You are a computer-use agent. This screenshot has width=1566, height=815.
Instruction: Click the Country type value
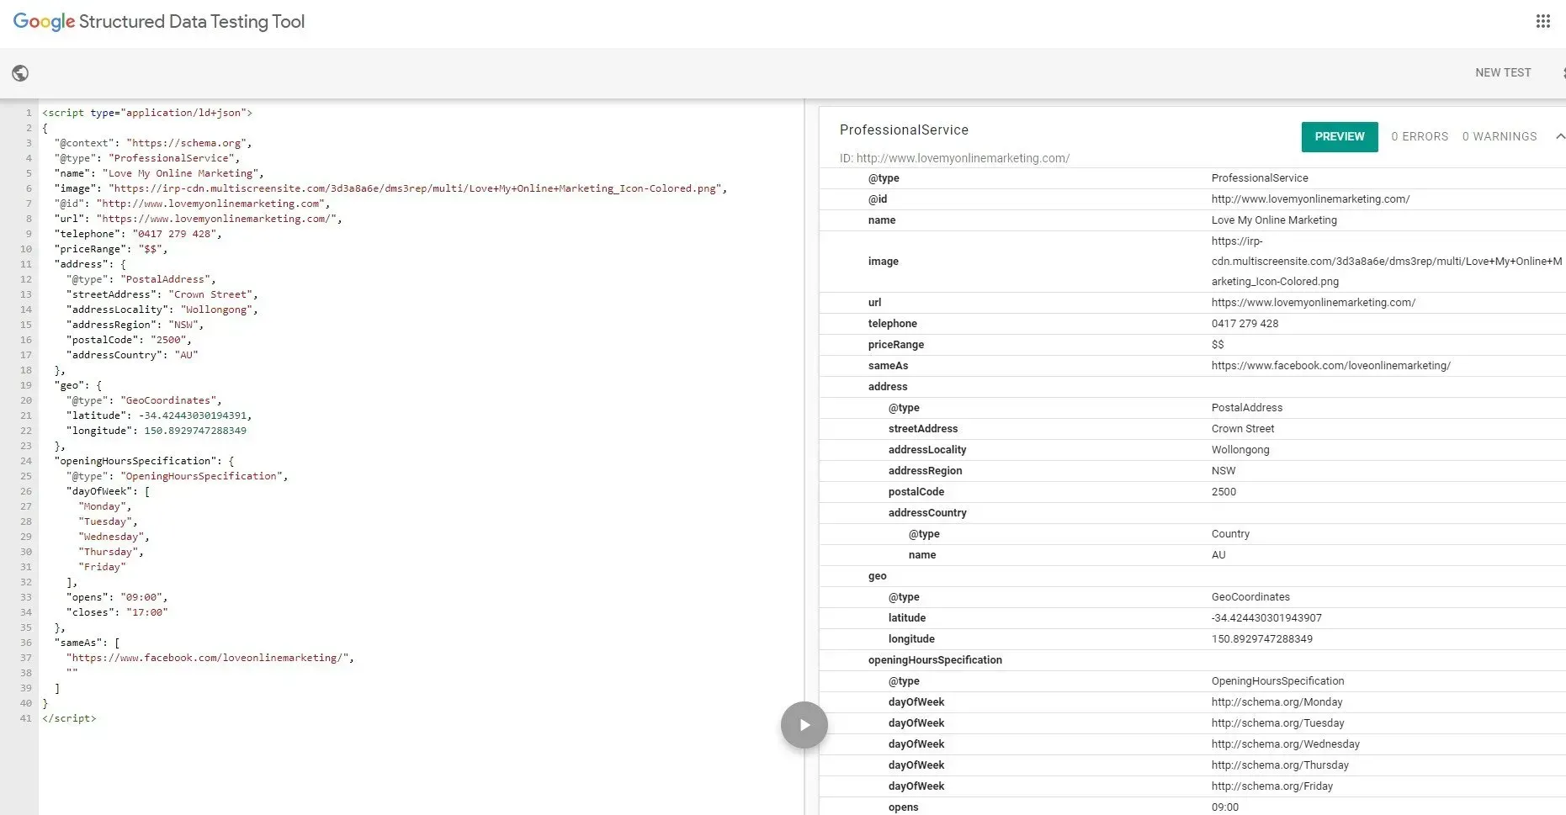[1230, 534]
